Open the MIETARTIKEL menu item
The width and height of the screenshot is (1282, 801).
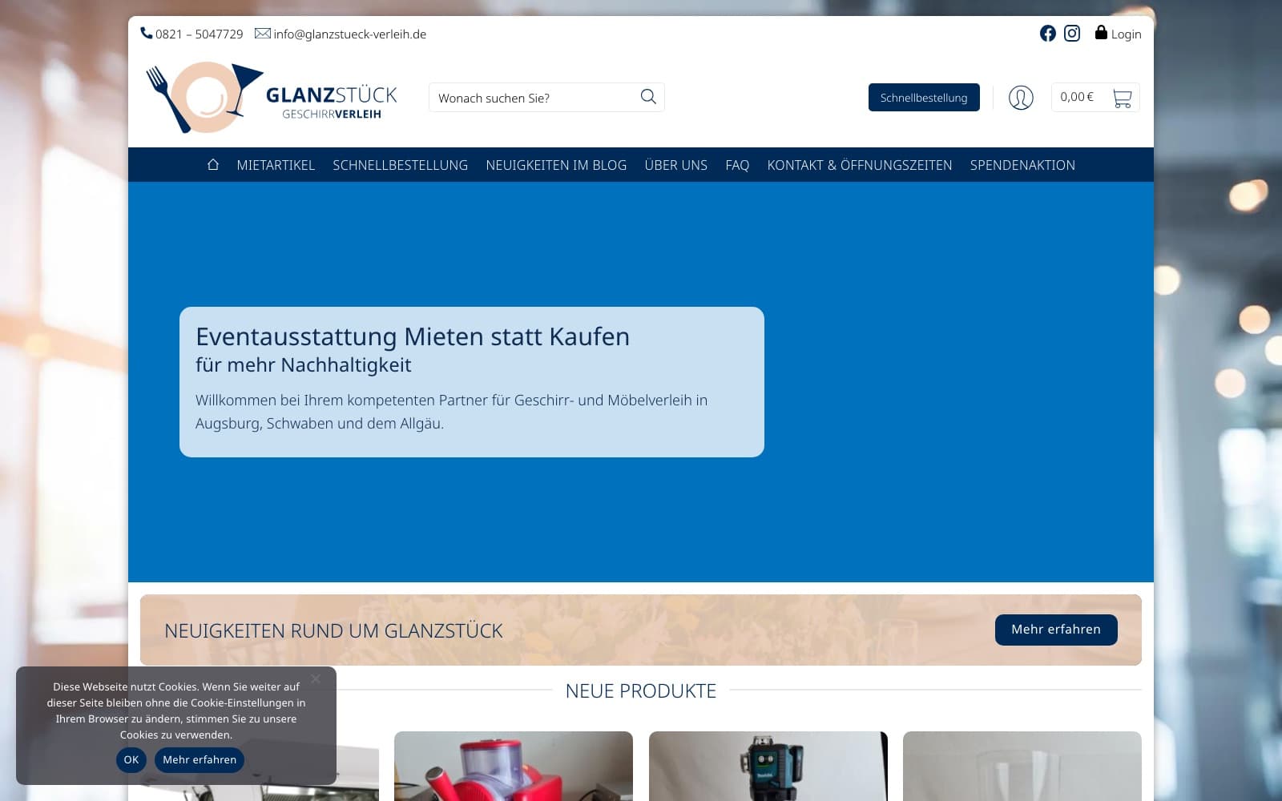276,165
